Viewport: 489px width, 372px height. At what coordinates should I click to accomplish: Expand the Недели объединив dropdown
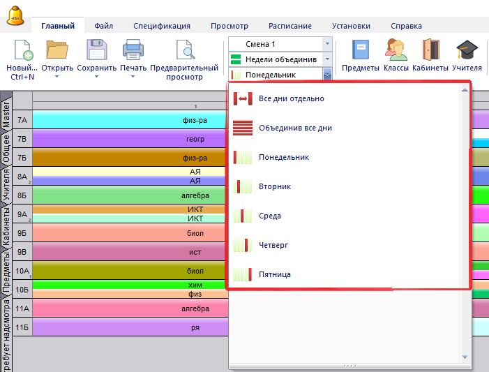point(326,59)
